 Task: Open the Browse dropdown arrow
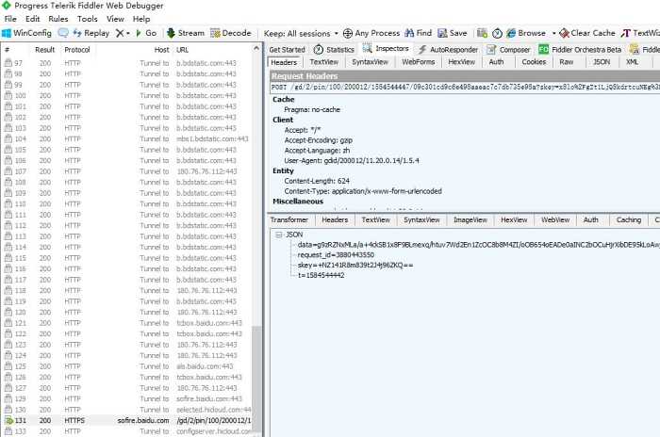(553, 33)
